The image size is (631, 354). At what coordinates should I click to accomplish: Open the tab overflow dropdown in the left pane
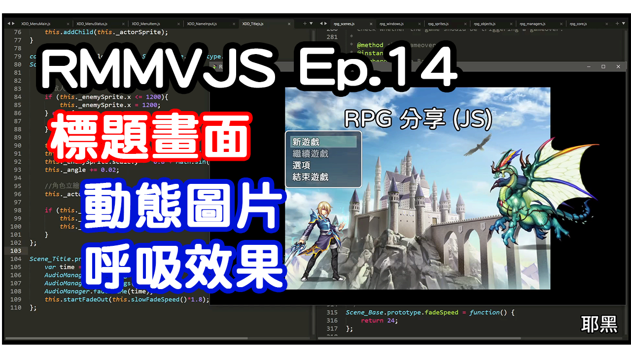(x=311, y=23)
